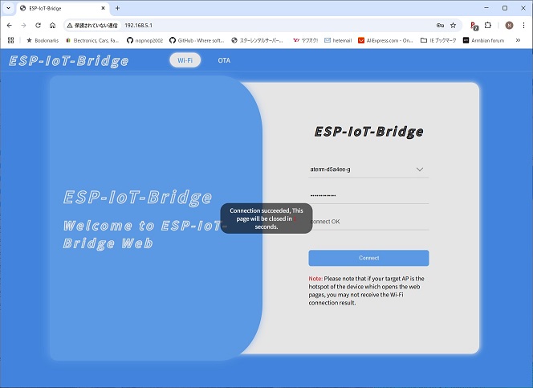Click the 'Connection succeeded' toast message
Screen dimensions: 533x388
pyautogui.click(x=266, y=219)
